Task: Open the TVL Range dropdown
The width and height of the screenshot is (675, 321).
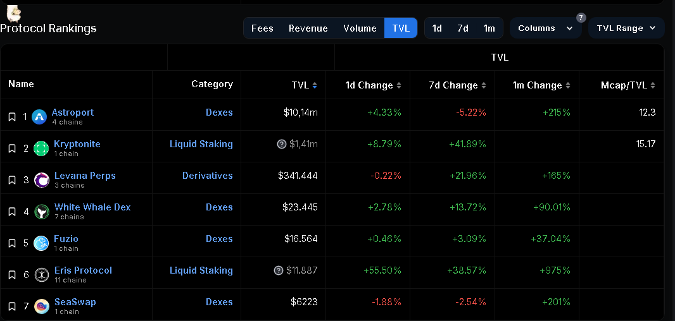Action: tap(626, 28)
